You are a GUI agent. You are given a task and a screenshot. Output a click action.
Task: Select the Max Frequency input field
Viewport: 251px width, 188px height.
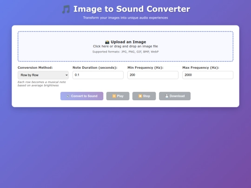point(208,75)
